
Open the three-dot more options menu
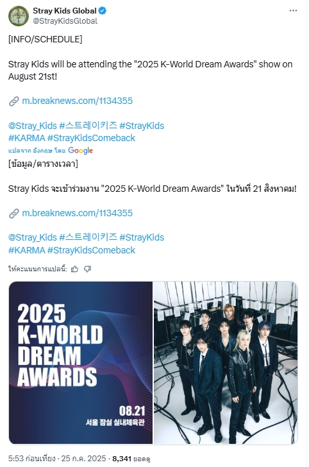click(x=293, y=11)
